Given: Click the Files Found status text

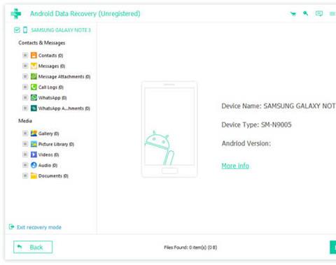Looking at the screenshot, I should (190, 248).
